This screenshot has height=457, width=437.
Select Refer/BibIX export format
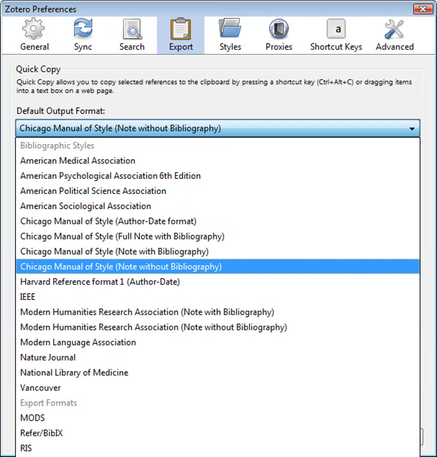tap(218, 433)
